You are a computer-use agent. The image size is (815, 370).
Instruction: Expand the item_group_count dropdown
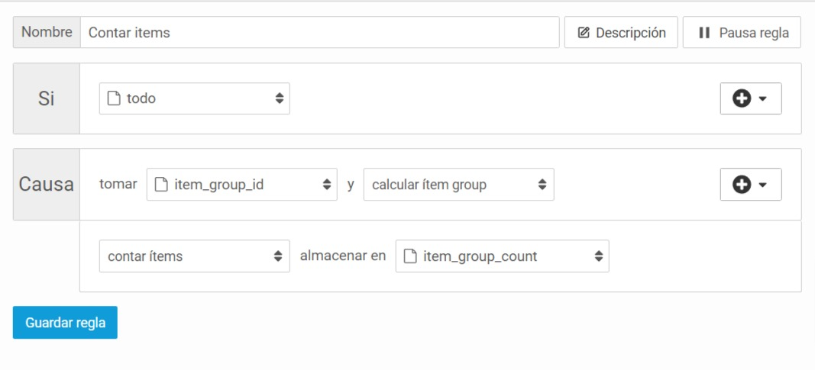coord(502,256)
